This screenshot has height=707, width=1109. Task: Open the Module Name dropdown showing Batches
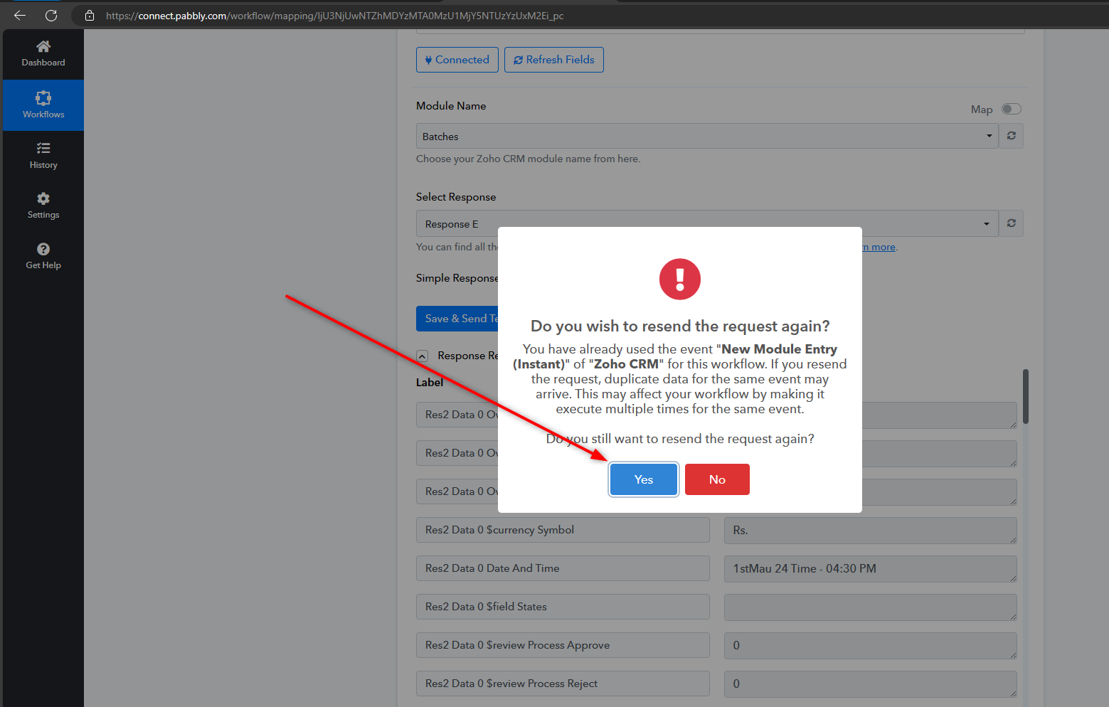click(707, 136)
